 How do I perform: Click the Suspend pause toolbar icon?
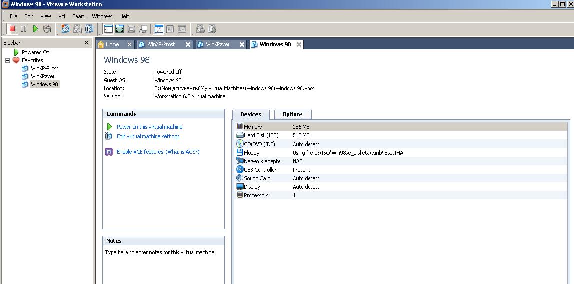point(24,29)
